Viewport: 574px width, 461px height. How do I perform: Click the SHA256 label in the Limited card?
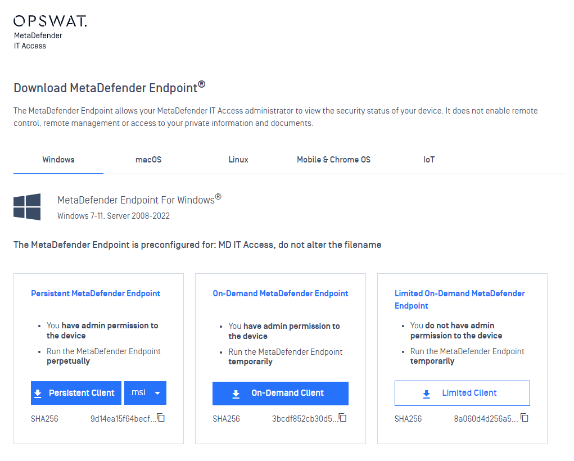click(408, 419)
